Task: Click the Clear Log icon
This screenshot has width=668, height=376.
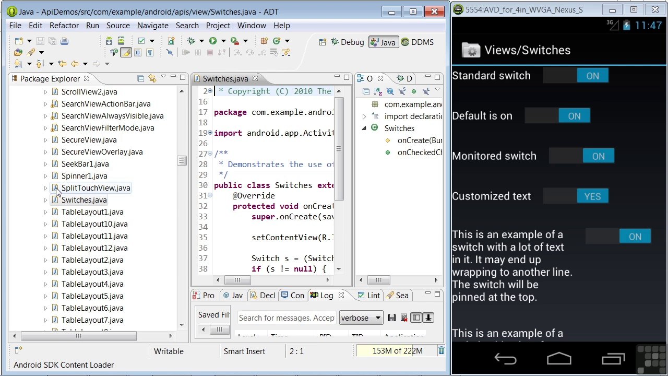Action: tap(404, 318)
